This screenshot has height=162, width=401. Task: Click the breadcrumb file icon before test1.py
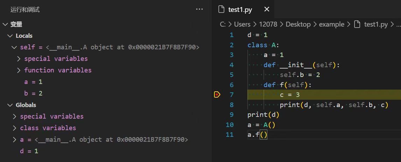click(x=357, y=24)
